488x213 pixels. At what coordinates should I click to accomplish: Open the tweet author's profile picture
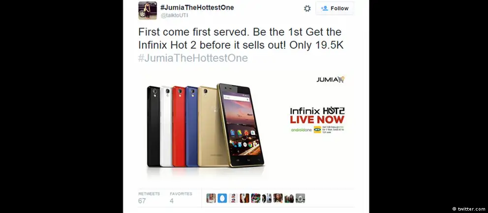pyautogui.click(x=148, y=10)
